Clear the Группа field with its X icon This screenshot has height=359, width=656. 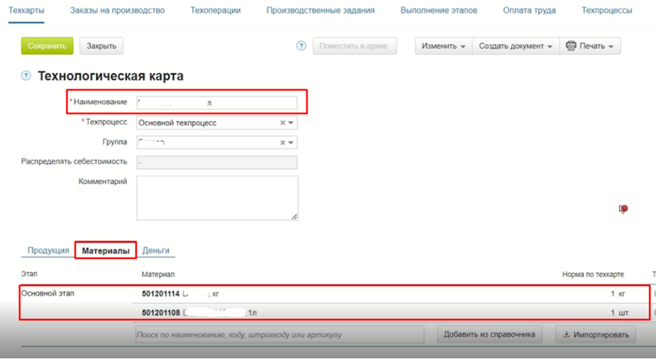[x=282, y=142]
